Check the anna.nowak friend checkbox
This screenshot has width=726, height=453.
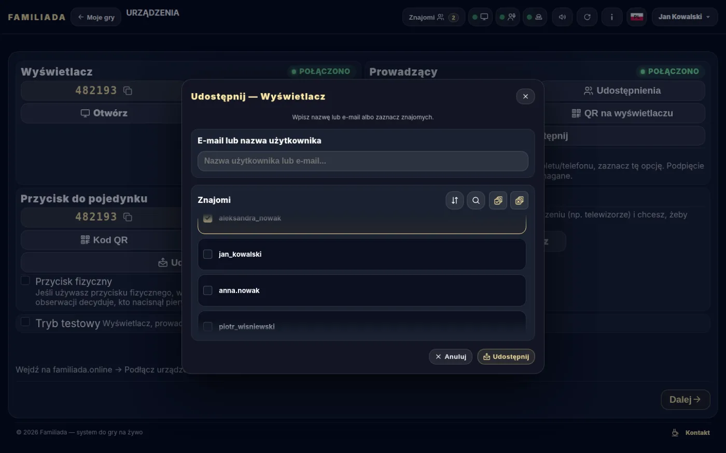click(208, 290)
